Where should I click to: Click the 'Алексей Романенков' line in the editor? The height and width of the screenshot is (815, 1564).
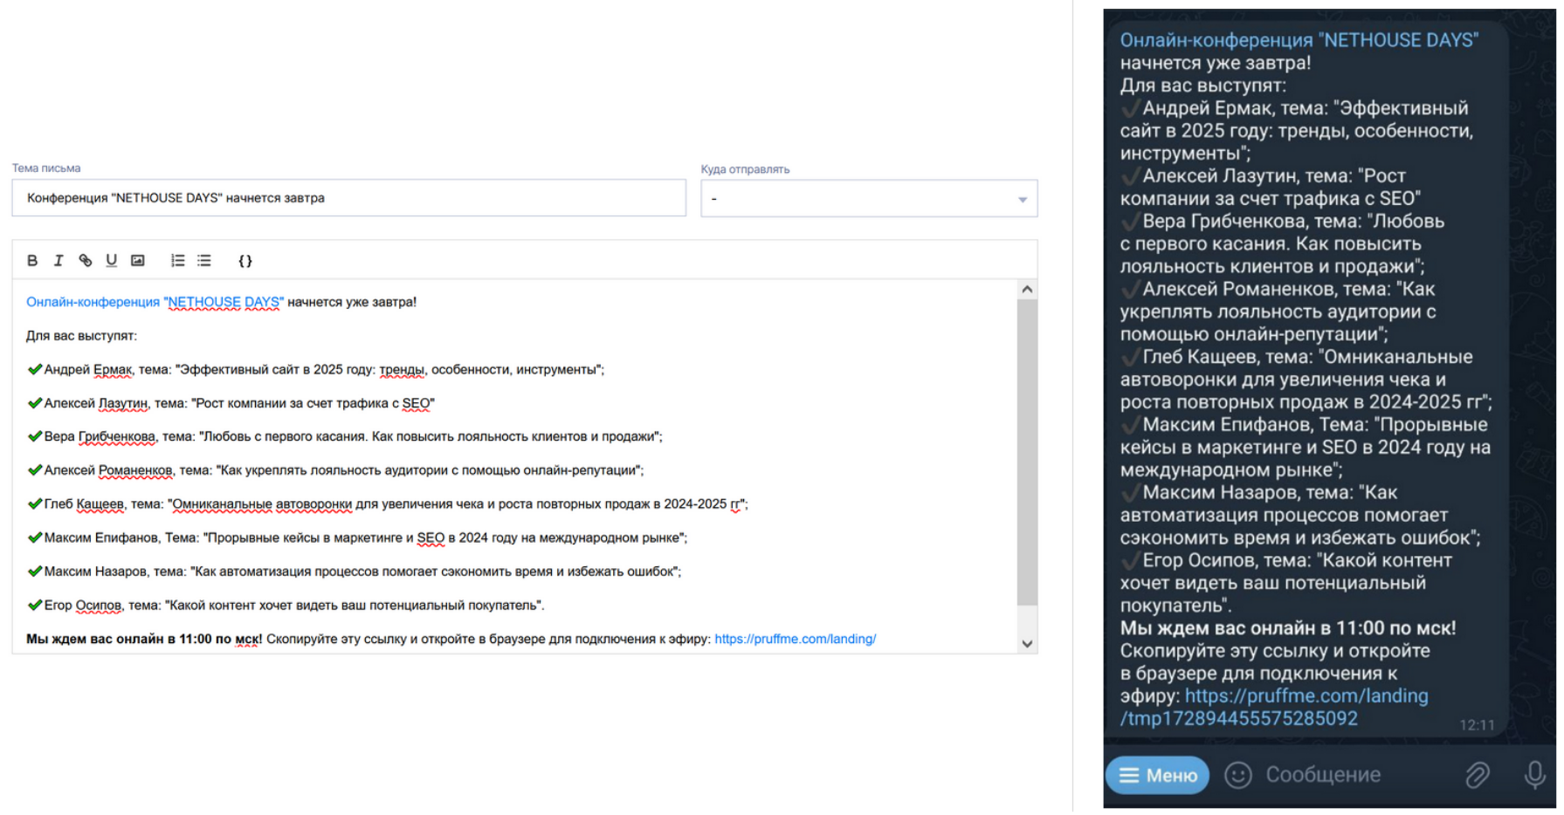click(334, 470)
